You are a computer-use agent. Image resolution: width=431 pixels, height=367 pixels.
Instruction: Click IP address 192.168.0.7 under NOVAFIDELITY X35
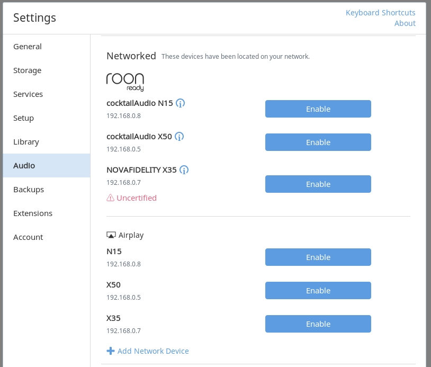pyautogui.click(x=123, y=183)
